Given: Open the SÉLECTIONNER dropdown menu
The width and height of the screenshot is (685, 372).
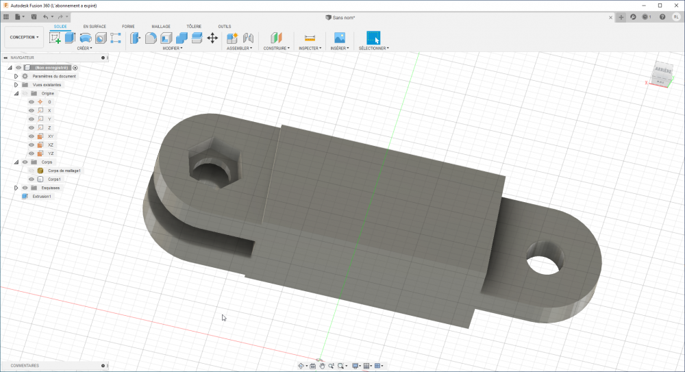Looking at the screenshot, I should 374,48.
